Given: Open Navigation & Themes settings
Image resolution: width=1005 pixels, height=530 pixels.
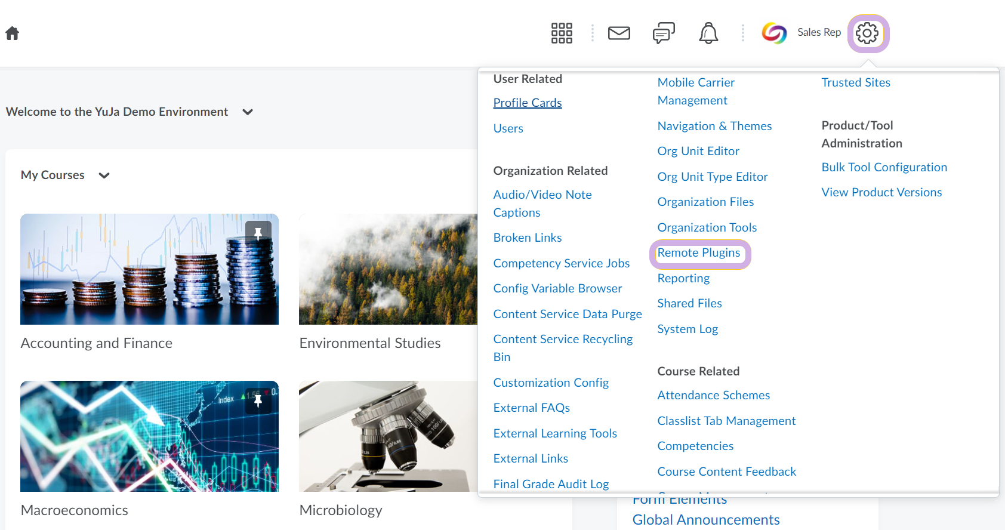Looking at the screenshot, I should (x=714, y=126).
